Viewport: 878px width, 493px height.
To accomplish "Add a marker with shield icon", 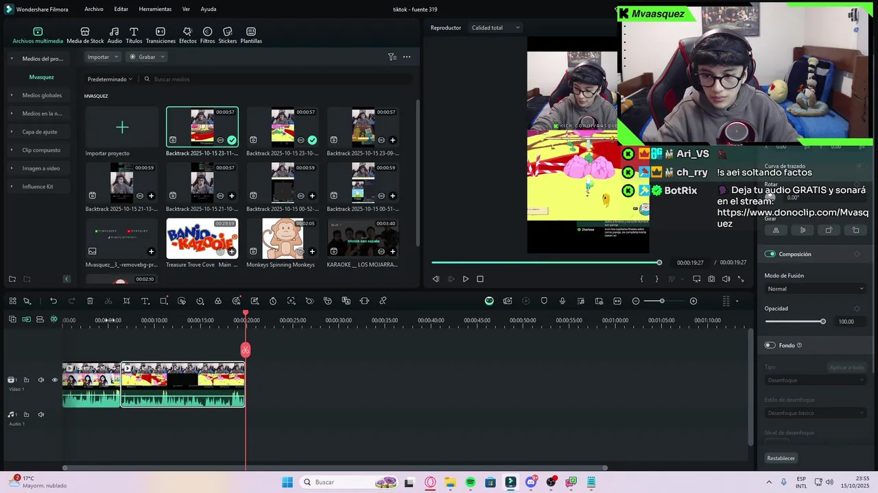I will [544, 301].
